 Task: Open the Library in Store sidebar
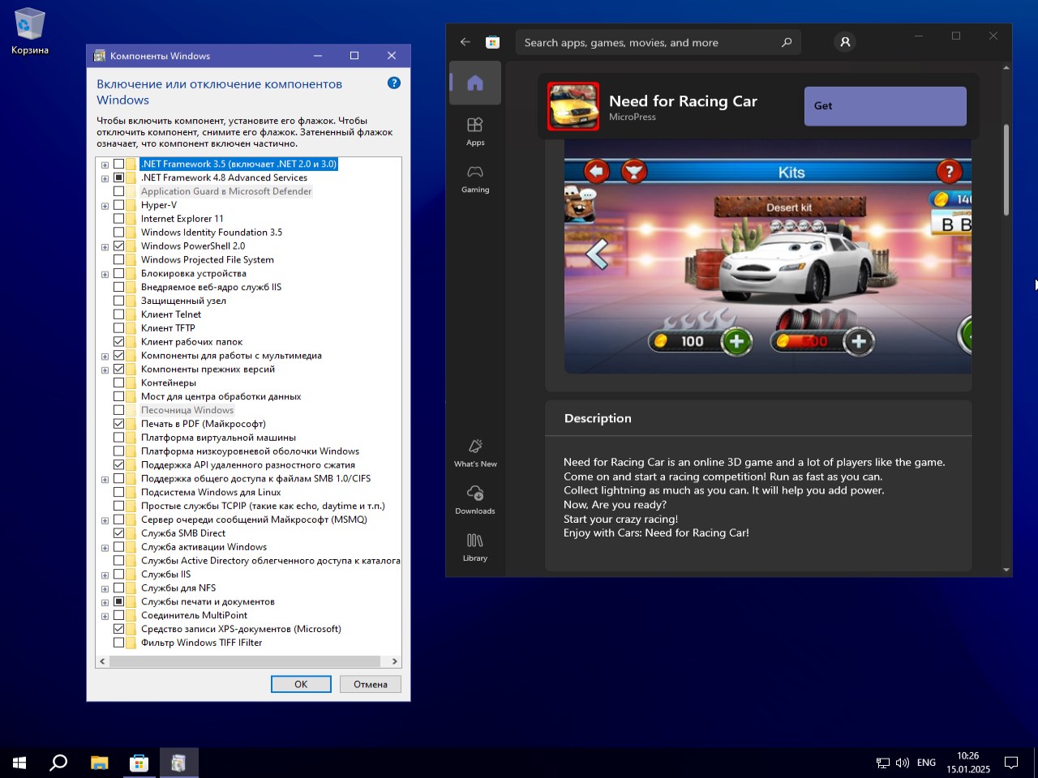click(x=475, y=546)
